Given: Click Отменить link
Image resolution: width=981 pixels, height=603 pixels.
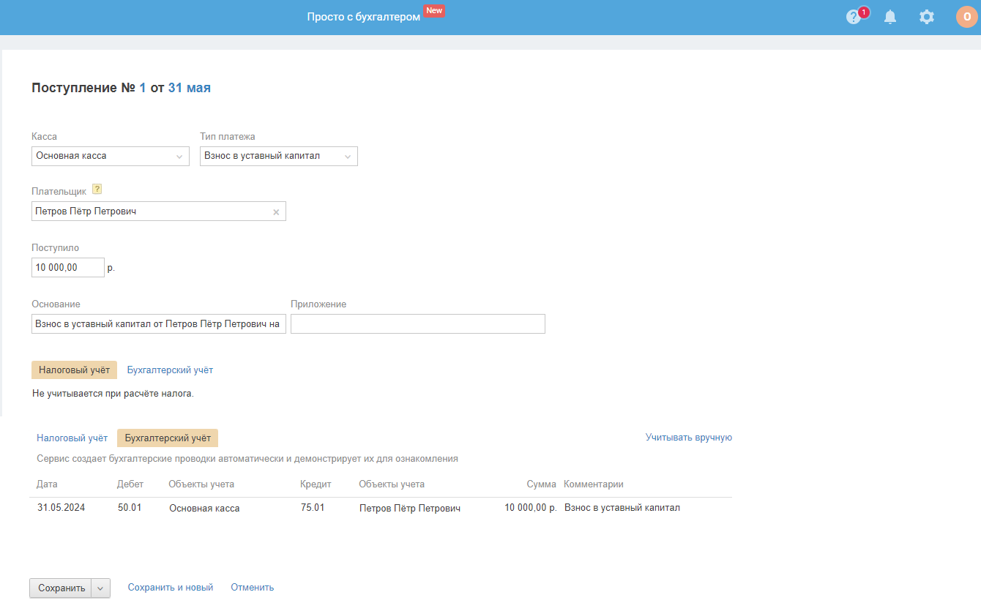Looking at the screenshot, I should click(x=252, y=588).
